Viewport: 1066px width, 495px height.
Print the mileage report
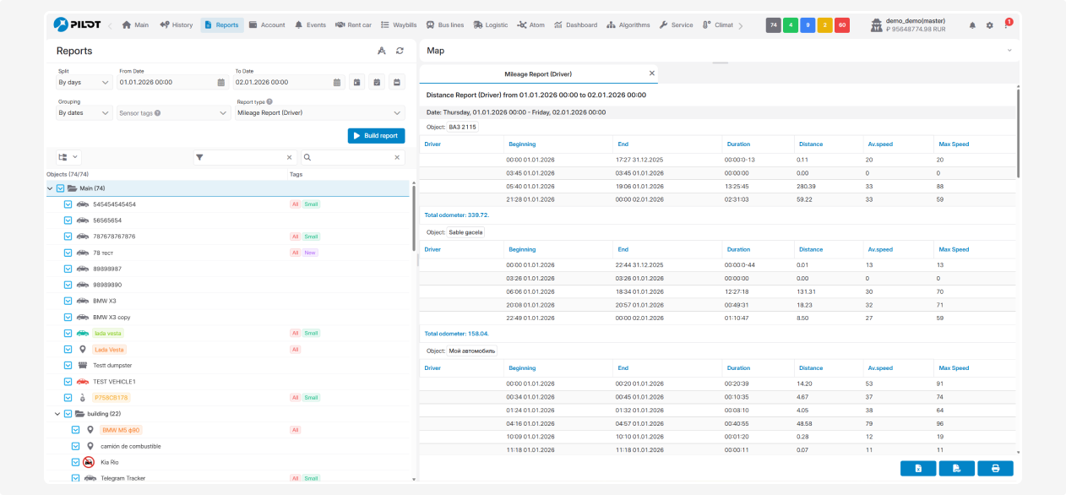coord(995,469)
